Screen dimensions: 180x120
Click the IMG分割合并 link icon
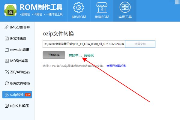(x=7, y=27)
